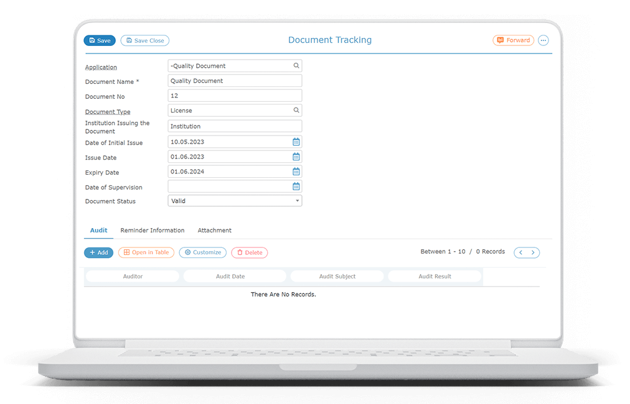Click the Auditor column header
This screenshot has width=630, height=404.
pyautogui.click(x=133, y=277)
